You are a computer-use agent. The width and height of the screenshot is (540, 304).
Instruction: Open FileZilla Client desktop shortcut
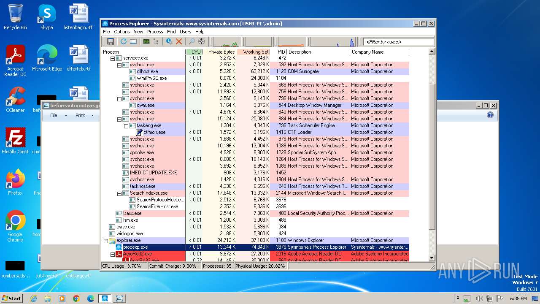[x=15, y=141]
